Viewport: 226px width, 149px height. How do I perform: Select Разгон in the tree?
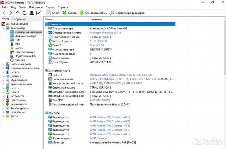tap(19, 48)
